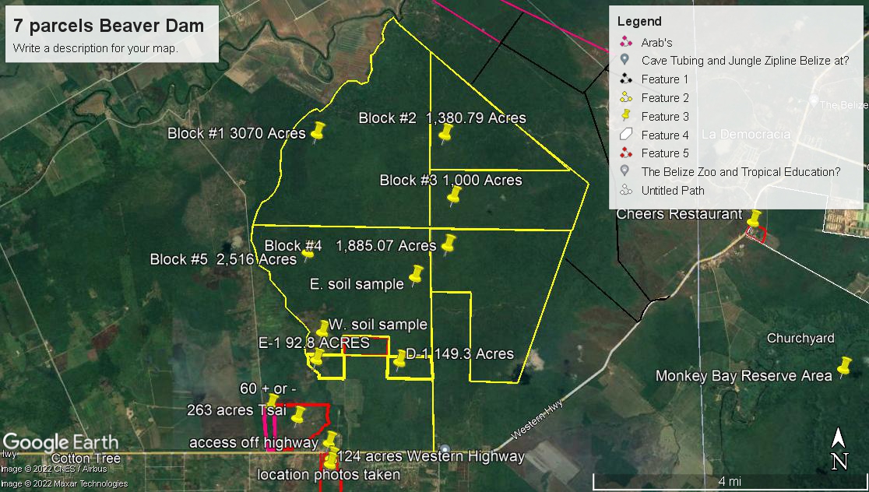Image resolution: width=869 pixels, height=492 pixels.
Task: Click the 263 acres Tsai pushpin
Action: (x=298, y=416)
